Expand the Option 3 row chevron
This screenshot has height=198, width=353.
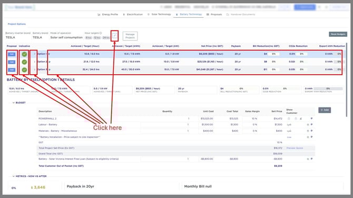click(34, 70)
